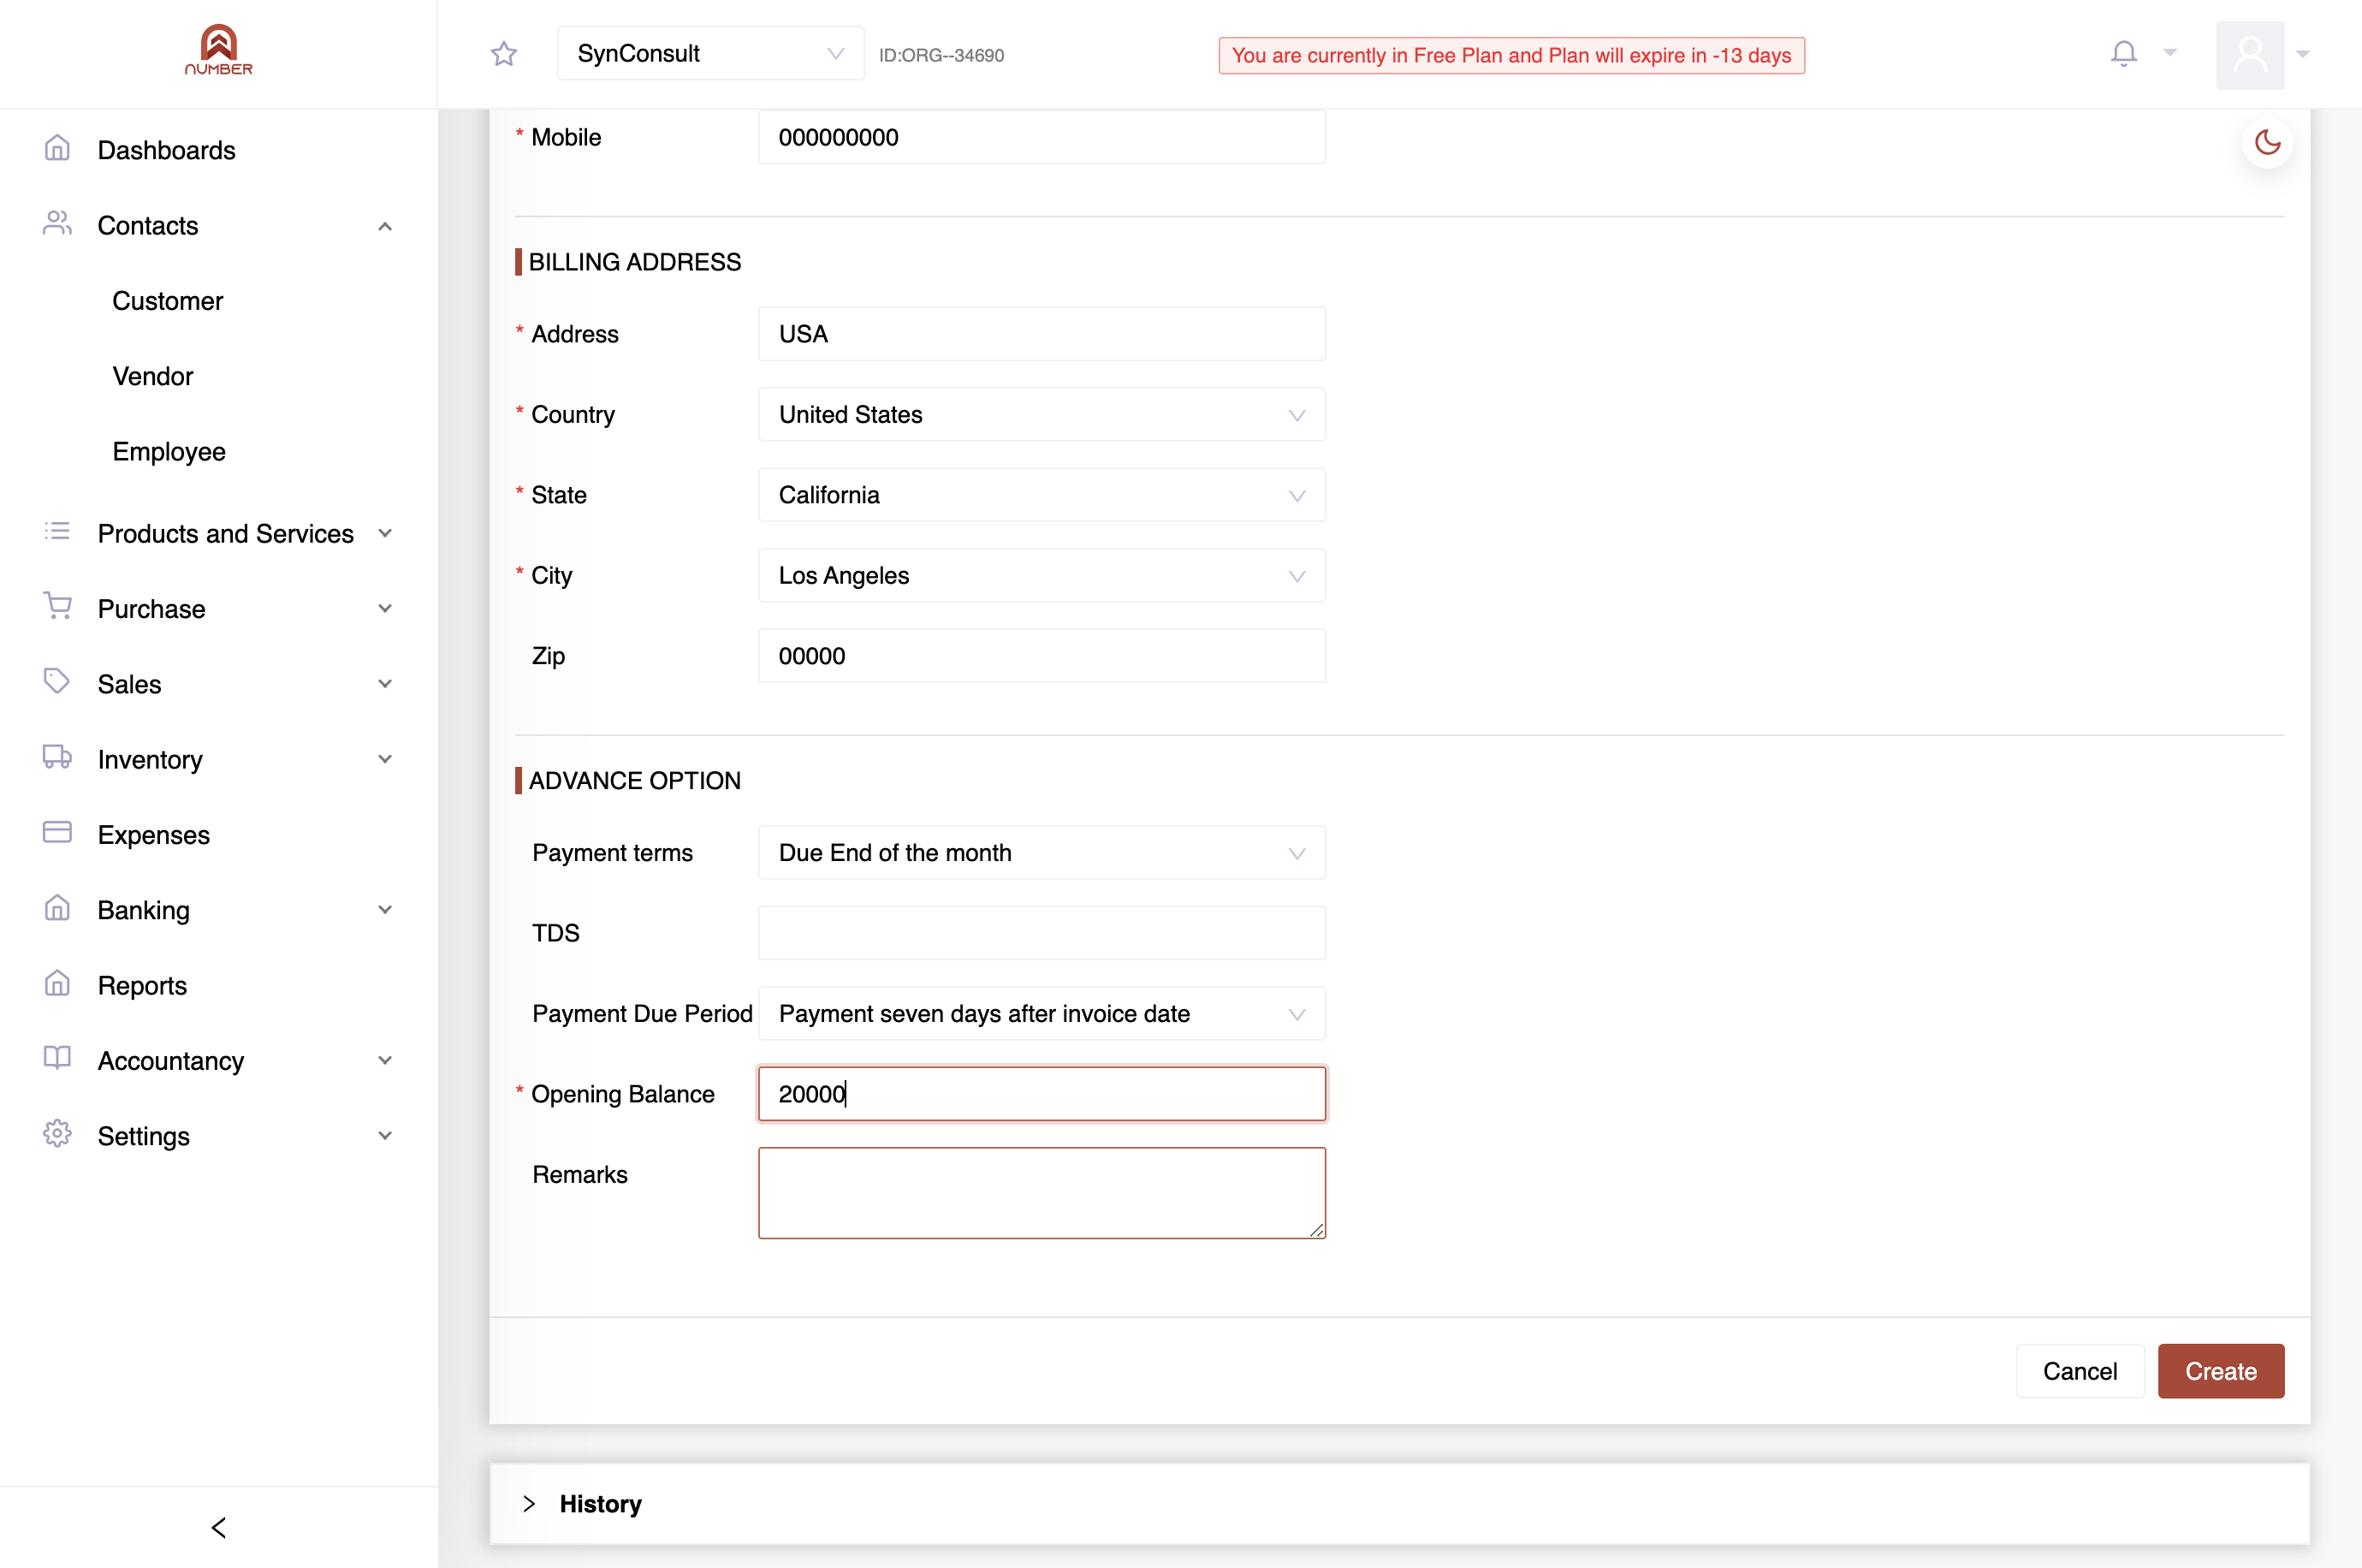Click the Products and Services list icon
2362x1568 pixels.
57,532
